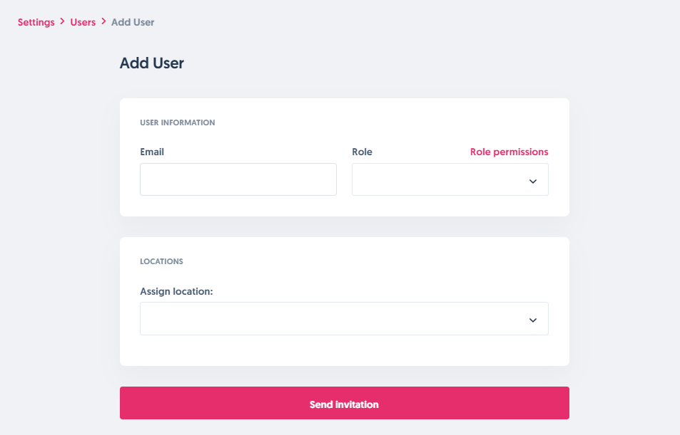Open the Role permissions link

[509, 152]
